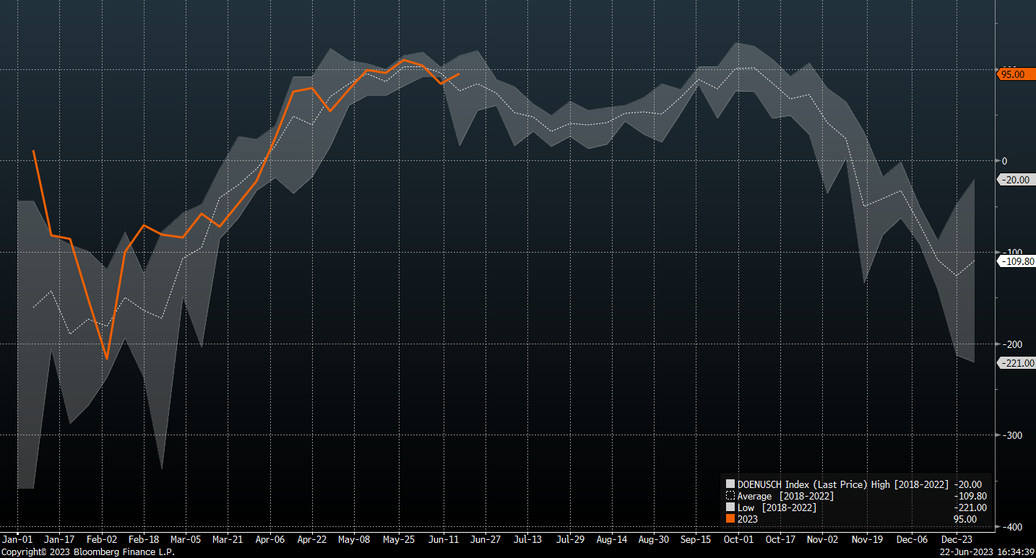Click the Apr-22 date label
The width and height of the screenshot is (1036, 558).
pyautogui.click(x=312, y=539)
